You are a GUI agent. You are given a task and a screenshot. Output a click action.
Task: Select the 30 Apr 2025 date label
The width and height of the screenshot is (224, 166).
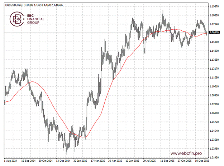pyautogui.click(x=116, y=161)
